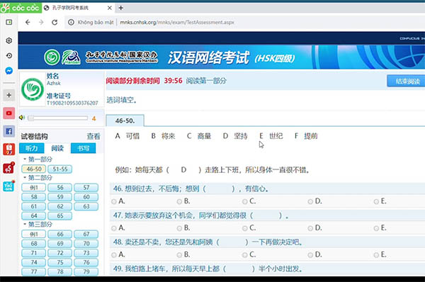Screen dimensions: 425x282
Task: Click word option C 商量
Action: pyautogui.click(x=199, y=136)
